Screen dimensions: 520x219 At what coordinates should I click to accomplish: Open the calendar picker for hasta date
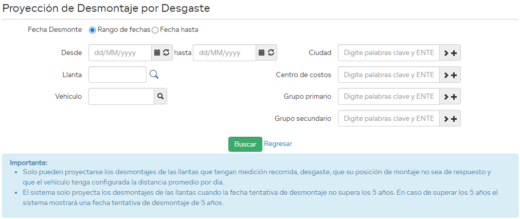(x=261, y=52)
